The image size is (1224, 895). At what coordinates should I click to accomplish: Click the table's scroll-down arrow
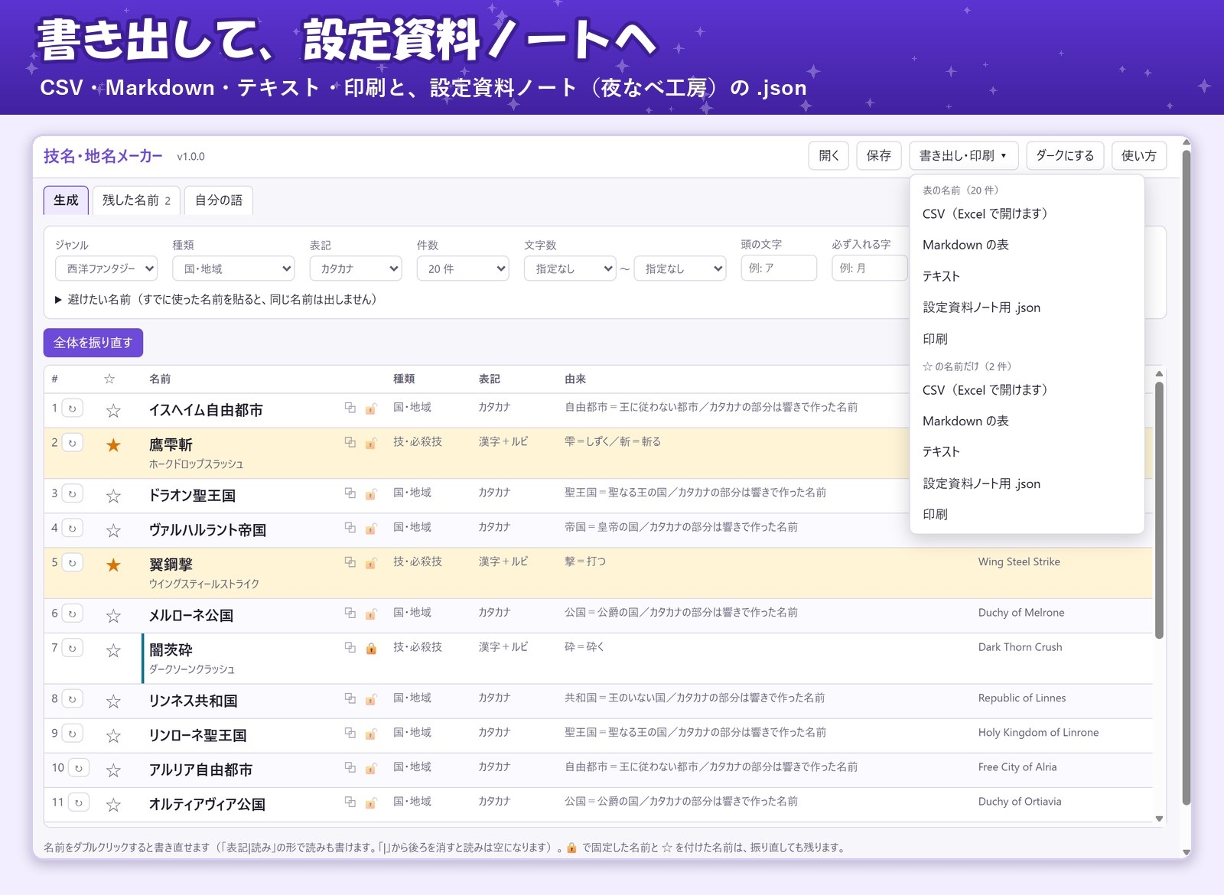click(x=1159, y=819)
